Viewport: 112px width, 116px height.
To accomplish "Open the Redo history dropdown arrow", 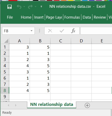I will click(x=36, y=7).
